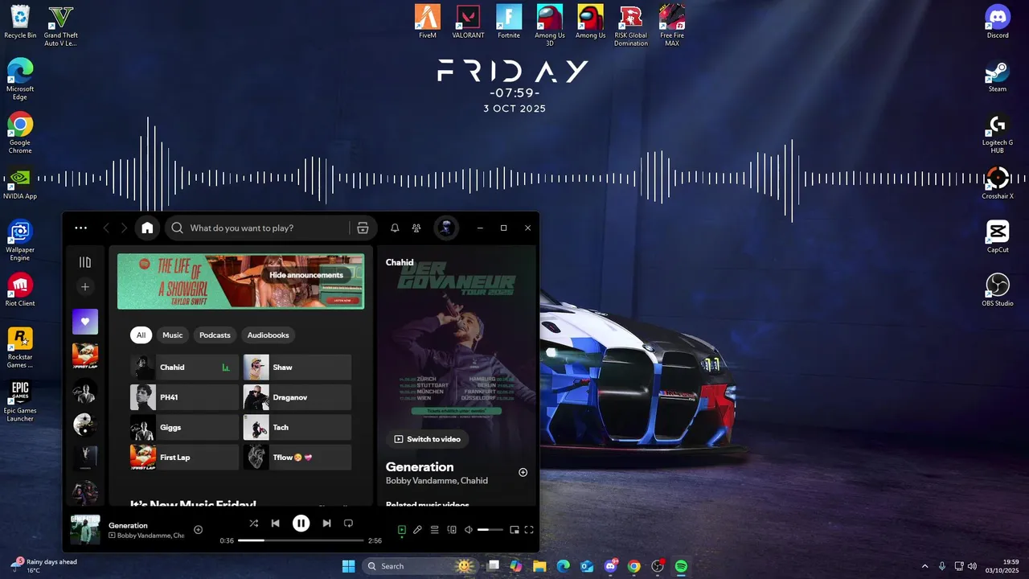Select the Podcasts filter chip
This screenshot has width=1029, height=579.
pos(215,335)
